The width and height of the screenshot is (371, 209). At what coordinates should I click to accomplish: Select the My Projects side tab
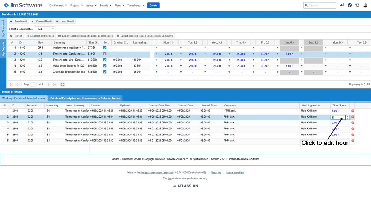(x=3, y=49)
